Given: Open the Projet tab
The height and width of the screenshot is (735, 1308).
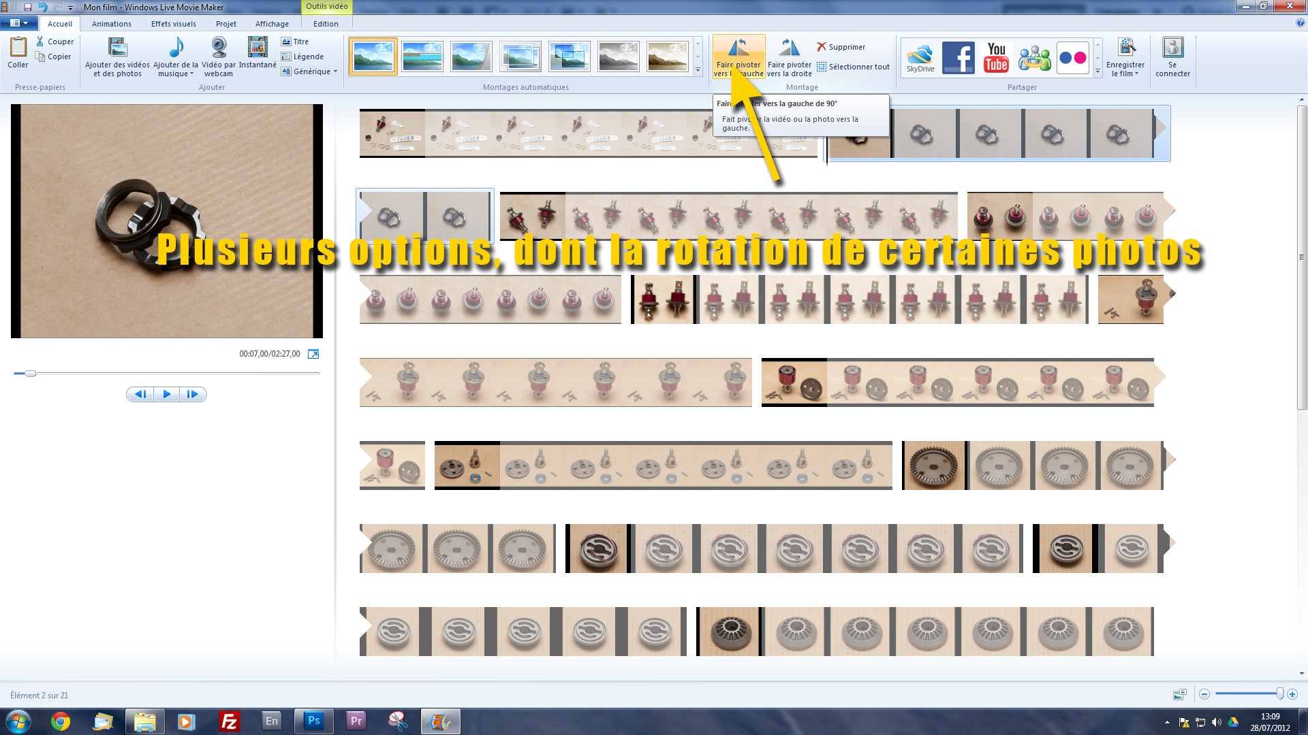Looking at the screenshot, I should click(x=226, y=24).
